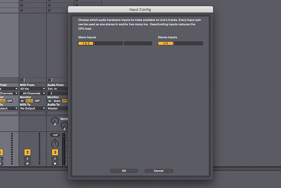
Task: Set audio track 3 monitor to Off
Action: tap(65, 101)
